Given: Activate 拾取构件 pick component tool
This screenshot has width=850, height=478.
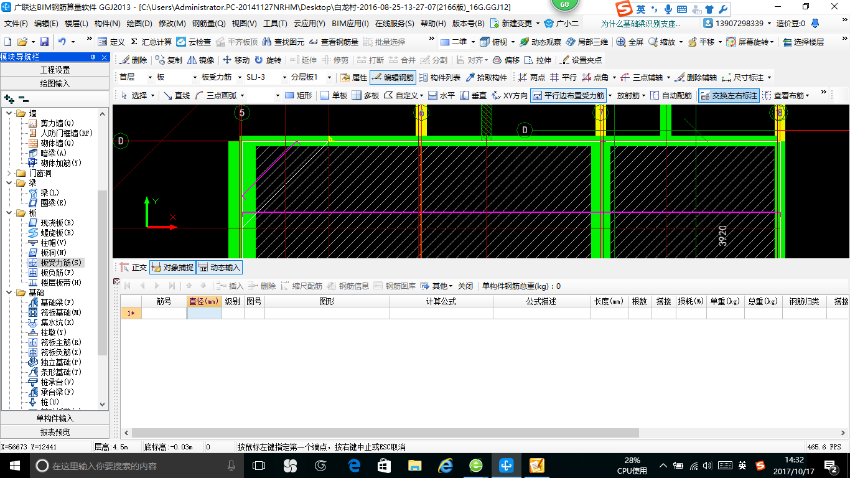Looking at the screenshot, I should click(x=487, y=77).
